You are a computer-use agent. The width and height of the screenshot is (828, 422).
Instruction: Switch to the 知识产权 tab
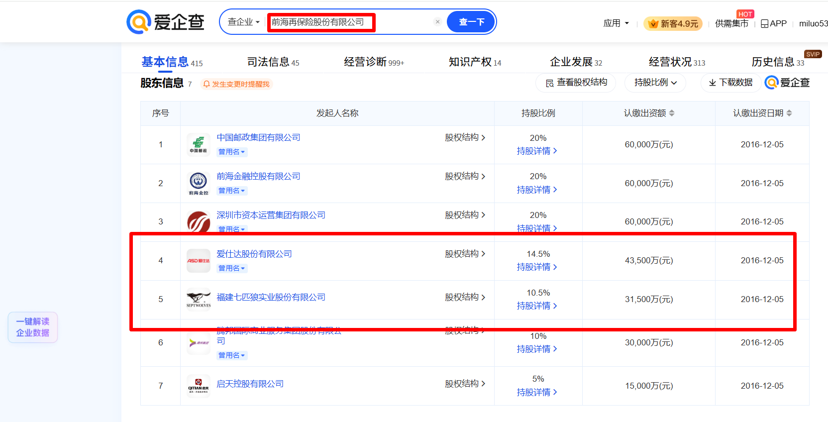click(x=475, y=62)
